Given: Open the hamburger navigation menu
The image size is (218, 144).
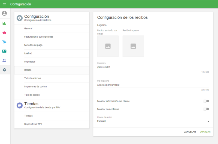Looking at the screenshot, I should click(4, 4).
